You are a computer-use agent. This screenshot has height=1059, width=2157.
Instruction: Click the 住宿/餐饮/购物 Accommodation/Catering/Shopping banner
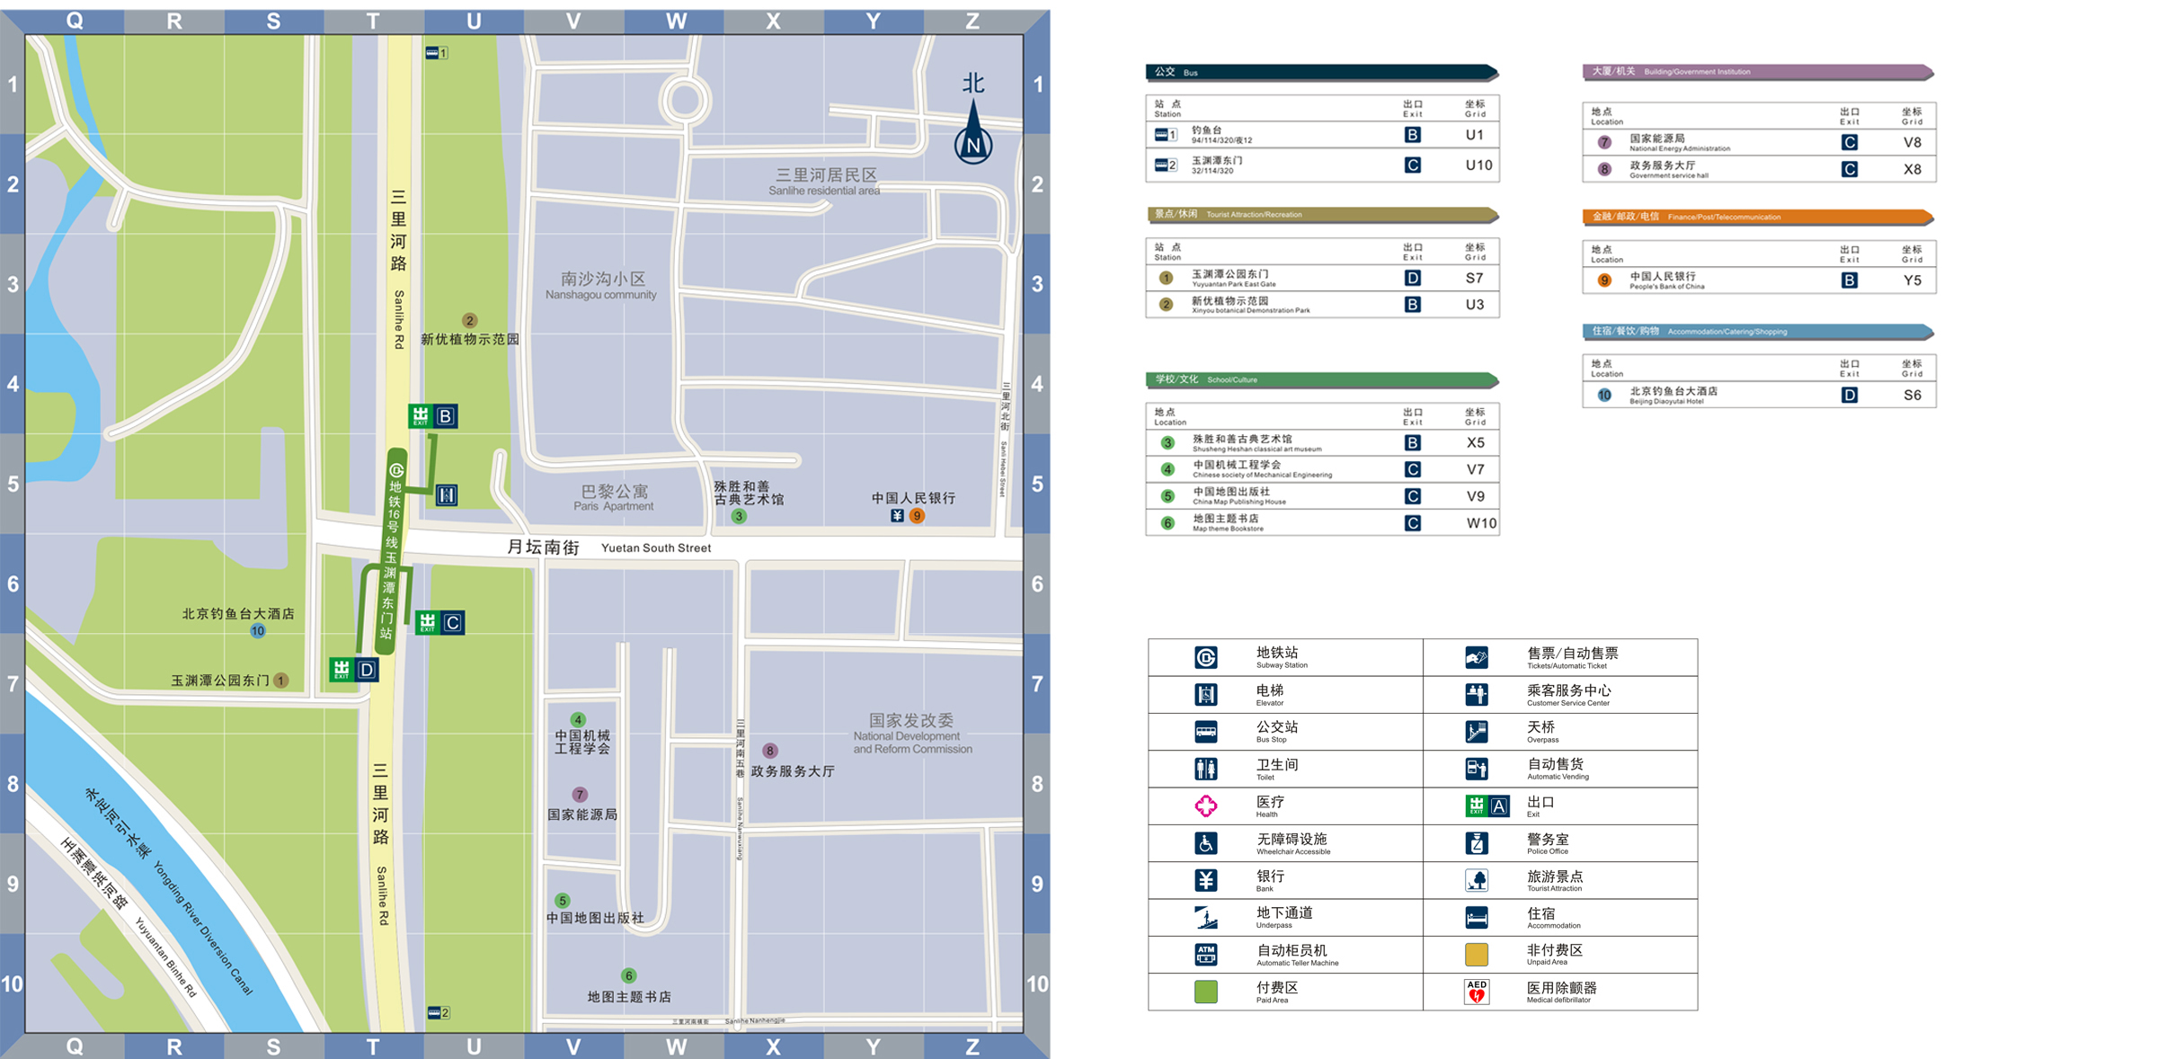[1759, 332]
